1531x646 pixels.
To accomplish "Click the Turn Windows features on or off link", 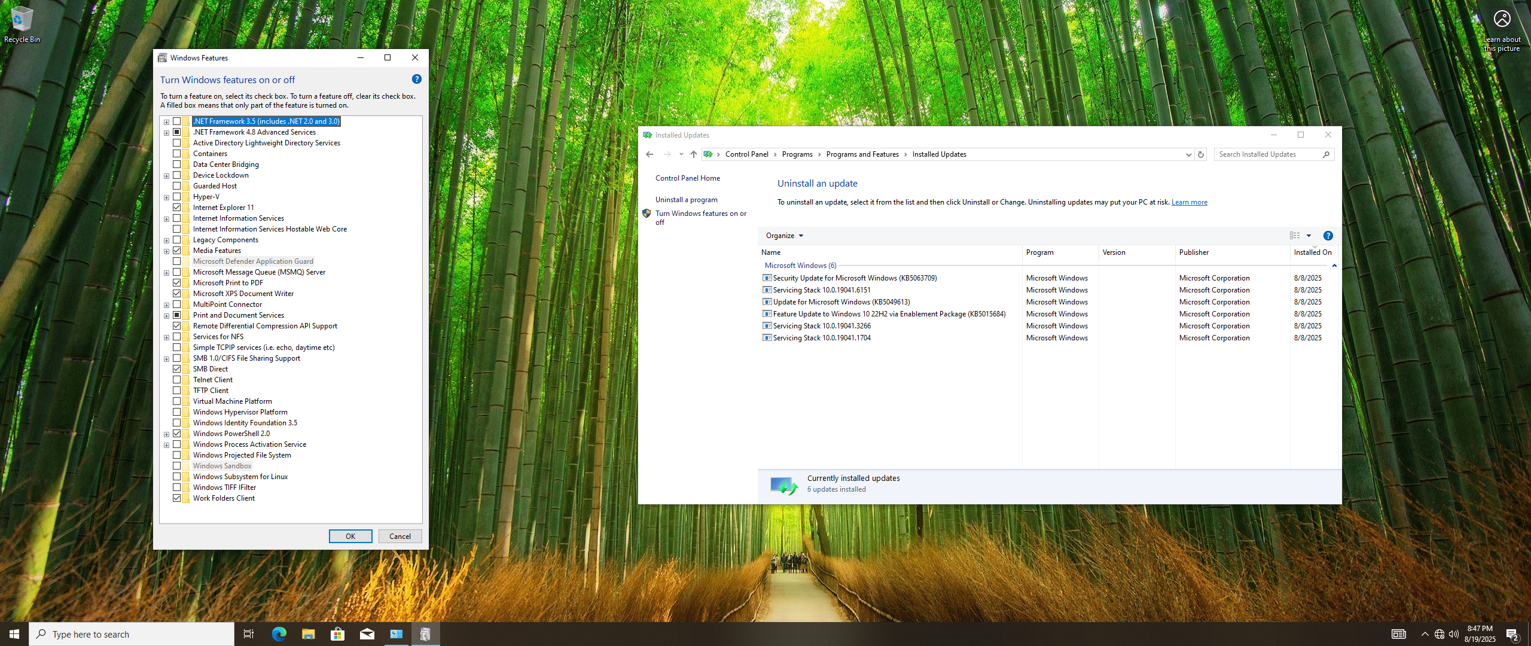I will (x=700, y=218).
